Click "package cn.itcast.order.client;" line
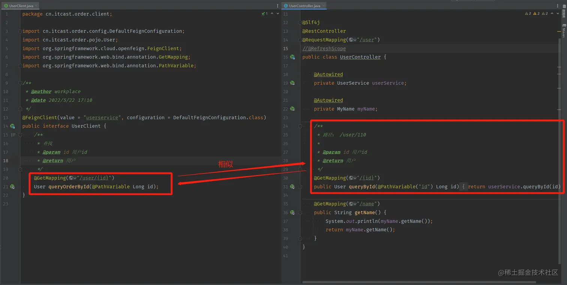Image resolution: width=567 pixels, height=285 pixels. tap(67, 14)
